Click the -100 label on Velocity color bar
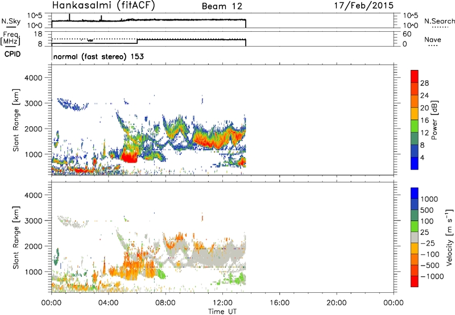The image size is (455, 315). click(430, 254)
